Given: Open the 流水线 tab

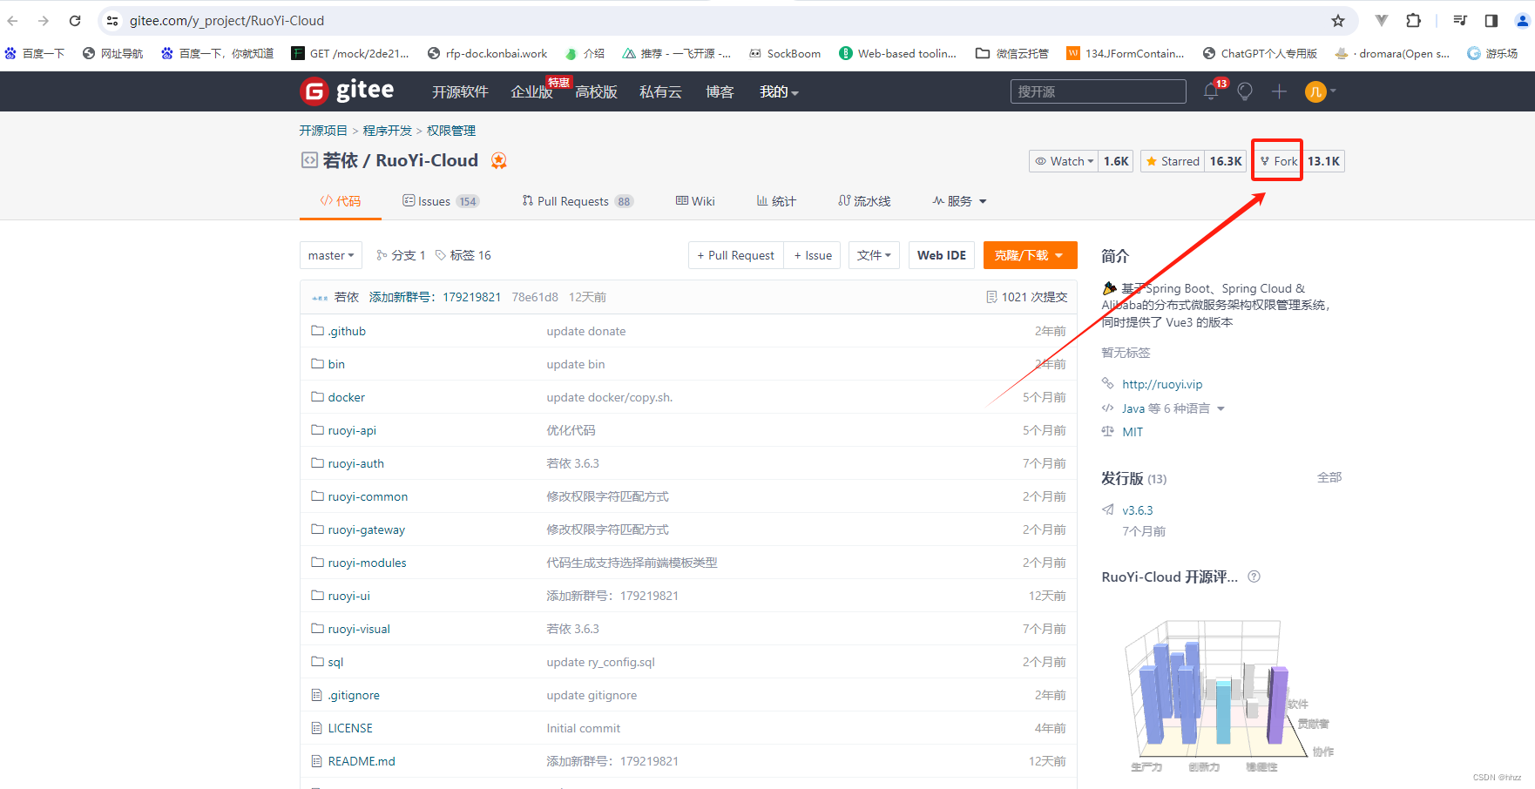Looking at the screenshot, I should 864,201.
